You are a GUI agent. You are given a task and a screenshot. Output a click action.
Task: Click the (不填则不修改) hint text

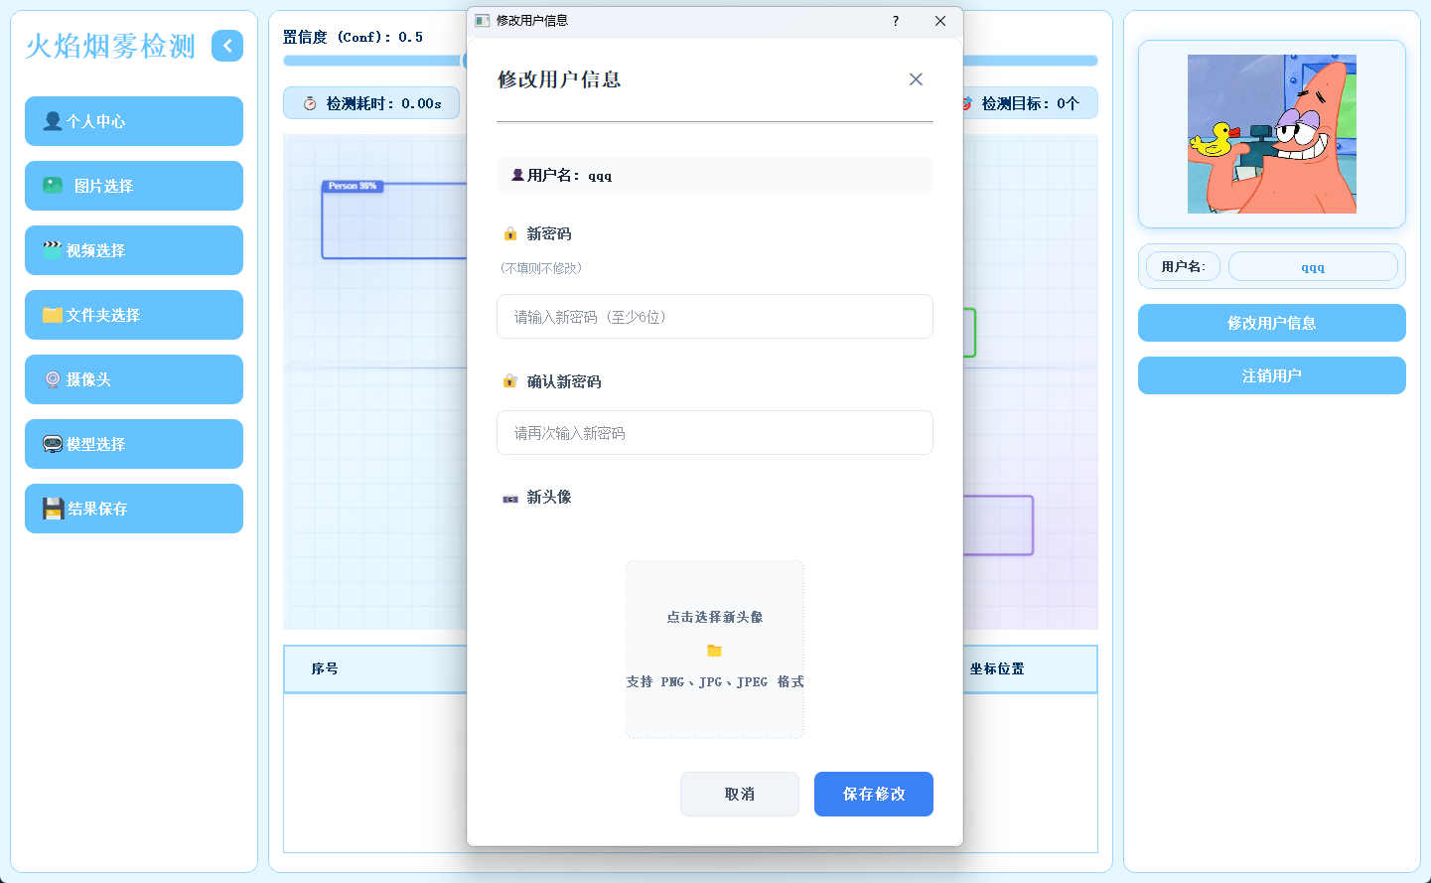tap(541, 268)
